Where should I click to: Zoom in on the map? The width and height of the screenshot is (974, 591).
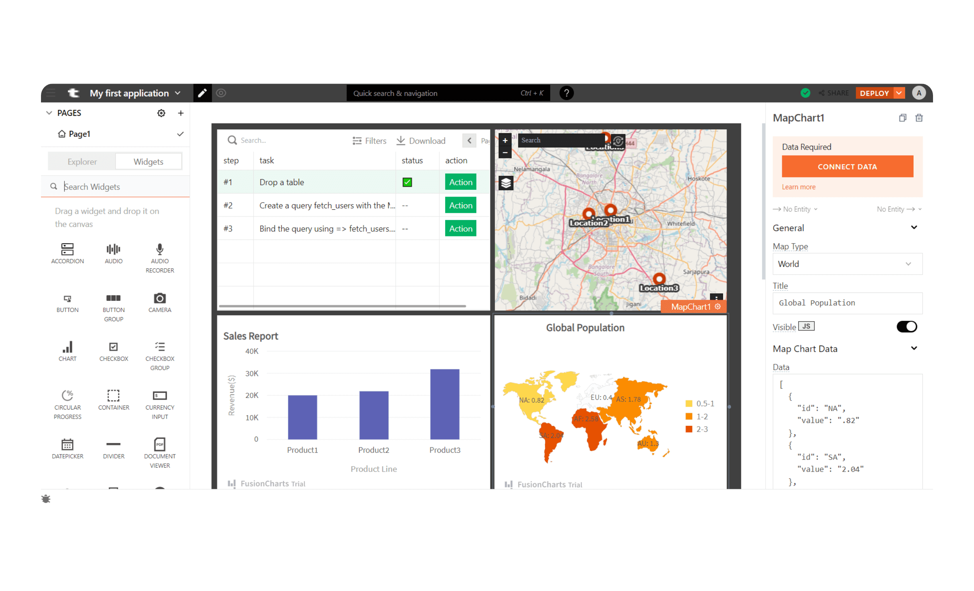tap(505, 140)
